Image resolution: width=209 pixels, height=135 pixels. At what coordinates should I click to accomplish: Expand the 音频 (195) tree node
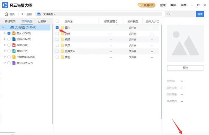click(5, 51)
